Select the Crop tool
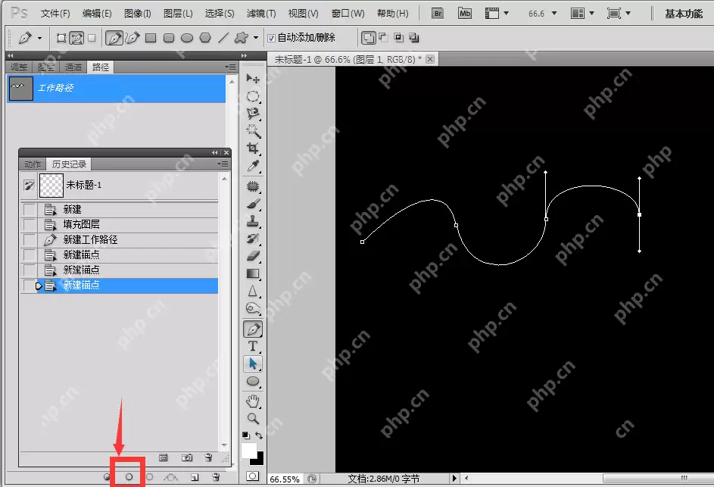 pos(253,148)
